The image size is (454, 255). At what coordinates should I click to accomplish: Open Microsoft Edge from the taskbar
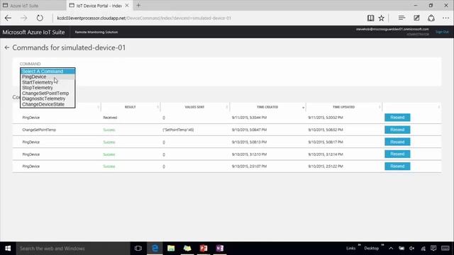(x=155, y=249)
